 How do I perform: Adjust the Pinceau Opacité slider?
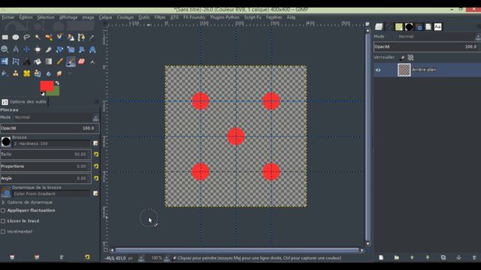50,128
